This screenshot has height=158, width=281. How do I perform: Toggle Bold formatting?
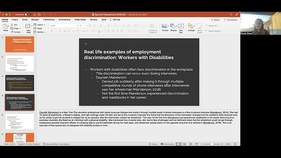click(x=52, y=31)
